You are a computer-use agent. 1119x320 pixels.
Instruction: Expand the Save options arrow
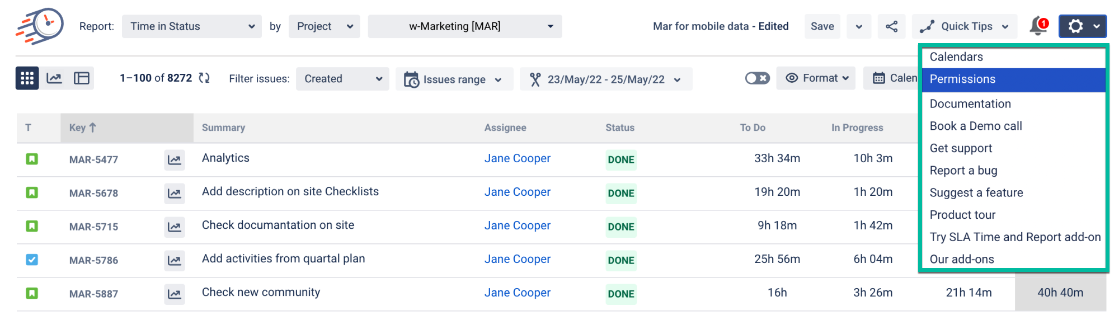click(x=859, y=26)
